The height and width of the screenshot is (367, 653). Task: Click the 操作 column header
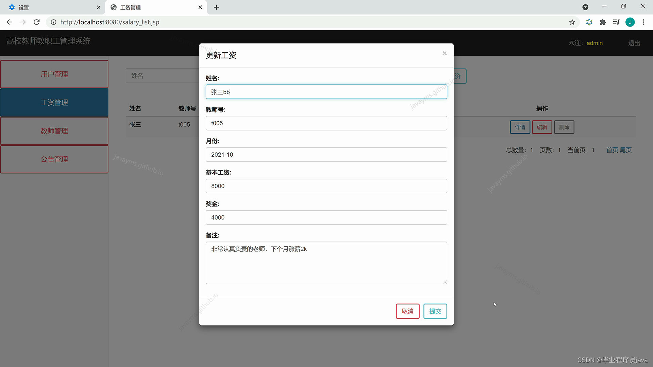542,108
